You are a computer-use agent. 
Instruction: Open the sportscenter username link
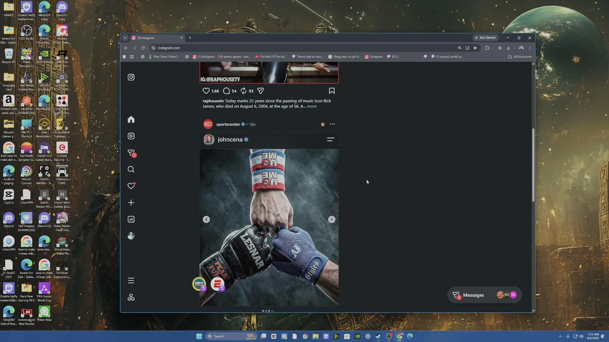pyautogui.click(x=228, y=124)
